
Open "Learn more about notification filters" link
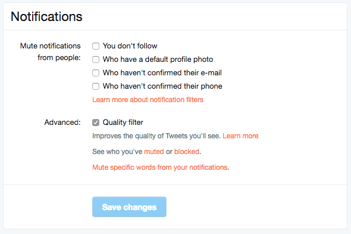[148, 100]
